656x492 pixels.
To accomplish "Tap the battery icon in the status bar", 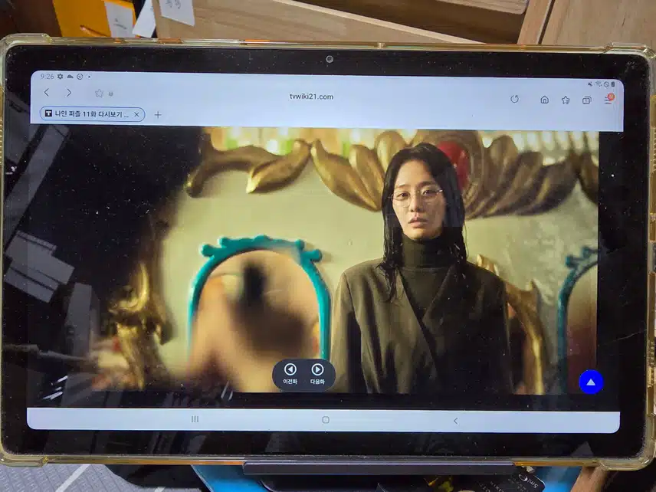I will pos(613,84).
